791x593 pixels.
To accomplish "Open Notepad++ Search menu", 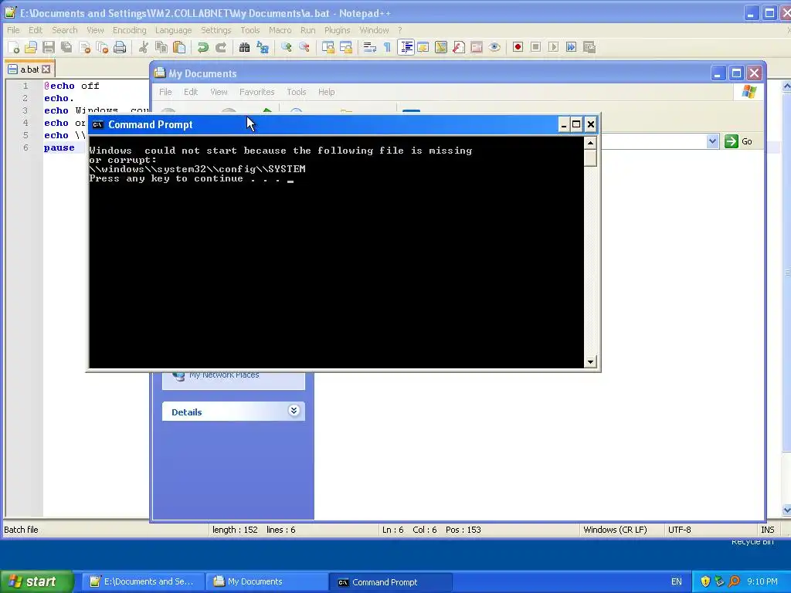I will coord(65,30).
